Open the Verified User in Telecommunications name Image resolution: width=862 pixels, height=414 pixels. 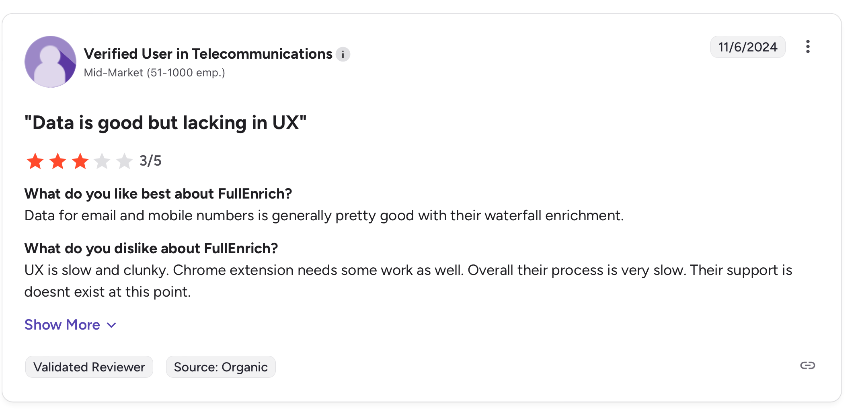pyautogui.click(x=208, y=54)
